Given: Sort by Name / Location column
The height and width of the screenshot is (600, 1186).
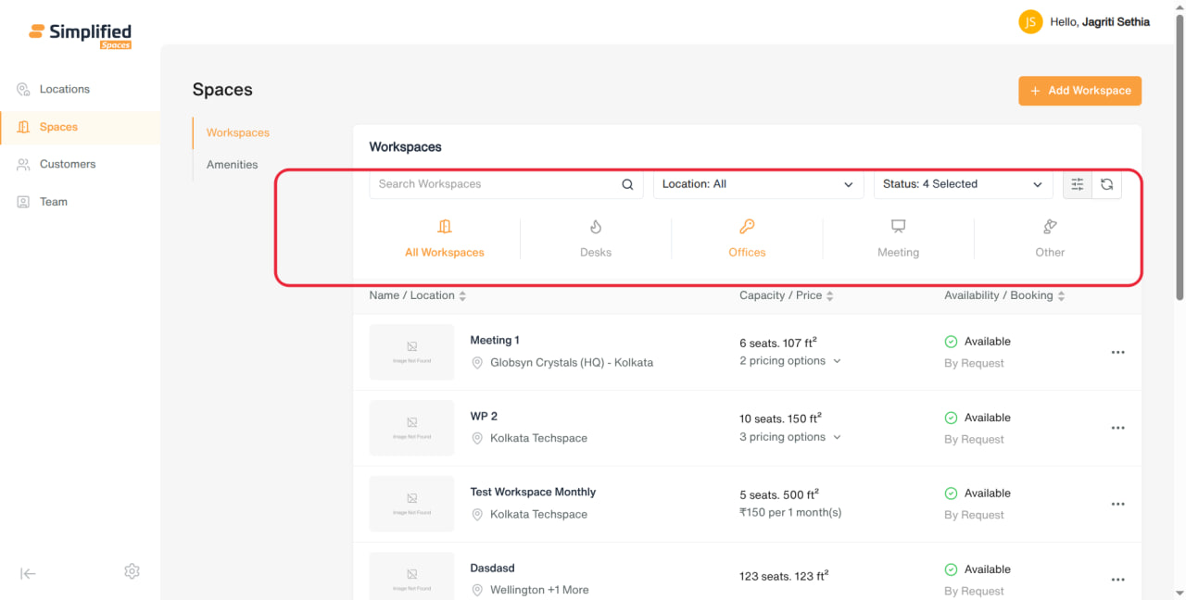Looking at the screenshot, I should point(418,295).
